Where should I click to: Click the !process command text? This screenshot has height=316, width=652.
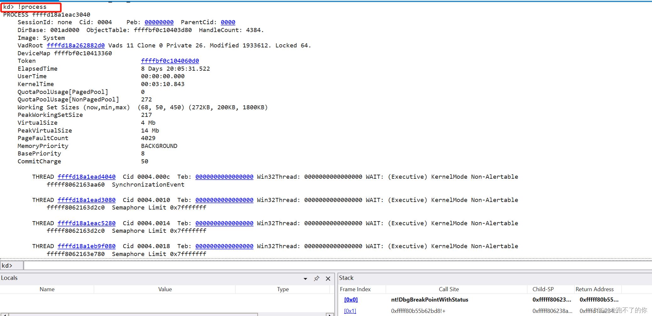pos(32,7)
